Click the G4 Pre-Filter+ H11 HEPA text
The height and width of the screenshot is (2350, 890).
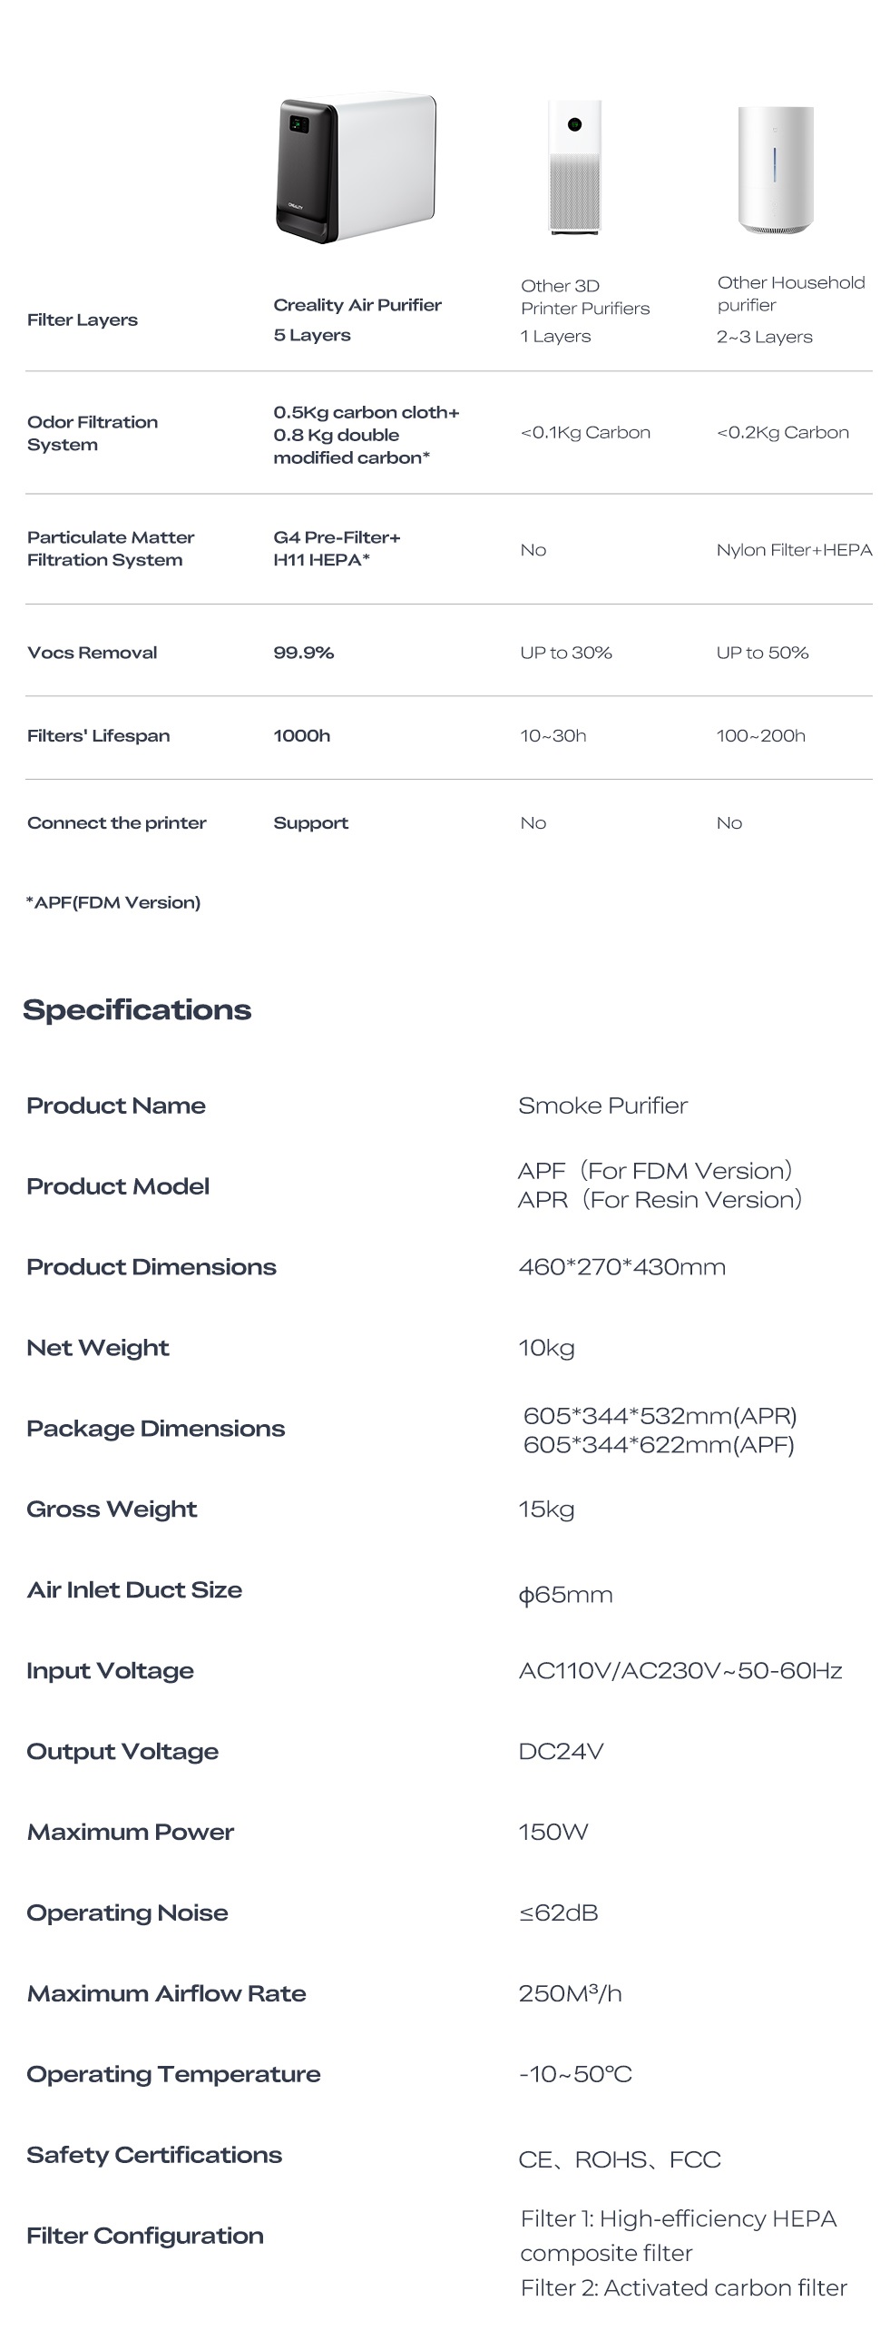[337, 548]
